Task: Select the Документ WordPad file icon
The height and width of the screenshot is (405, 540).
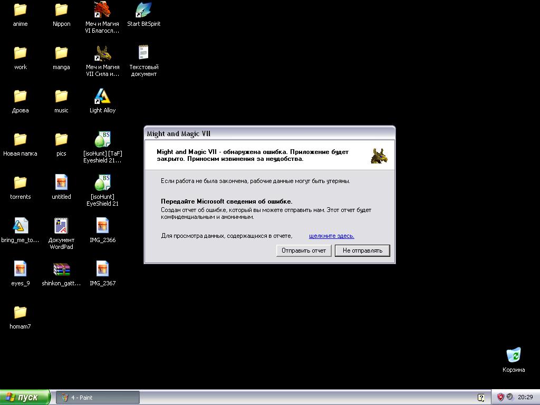Action: (x=61, y=226)
